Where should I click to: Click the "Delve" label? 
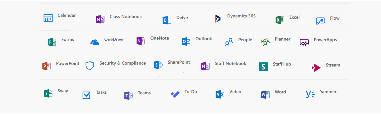coord(182,17)
